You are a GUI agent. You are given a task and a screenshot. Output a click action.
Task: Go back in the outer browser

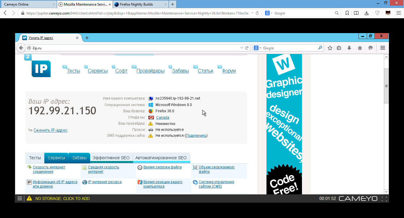click(5, 13)
